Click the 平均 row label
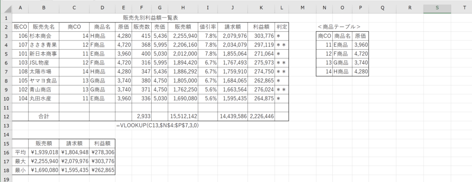The width and height of the screenshot is (472, 182). point(20,152)
